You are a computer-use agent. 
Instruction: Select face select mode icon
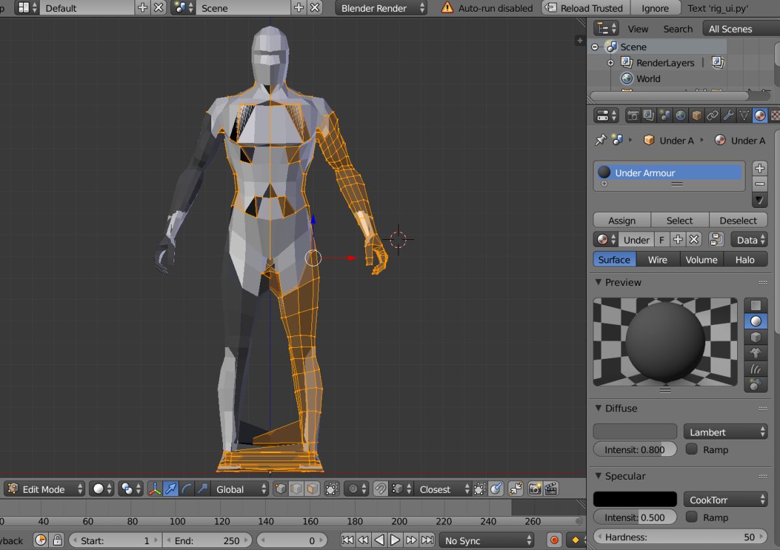(313, 489)
